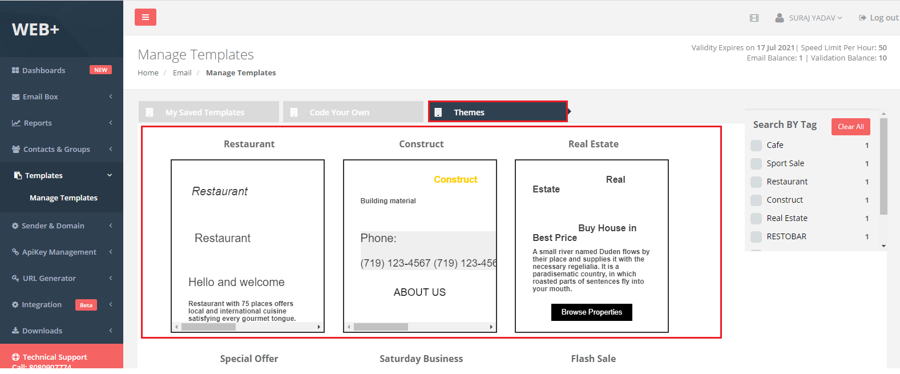Click the film strip icon in header
The width and height of the screenshot is (900, 374).
tap(754, 18)
